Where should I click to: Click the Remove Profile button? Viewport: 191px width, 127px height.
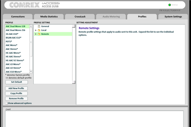[16, 99]
